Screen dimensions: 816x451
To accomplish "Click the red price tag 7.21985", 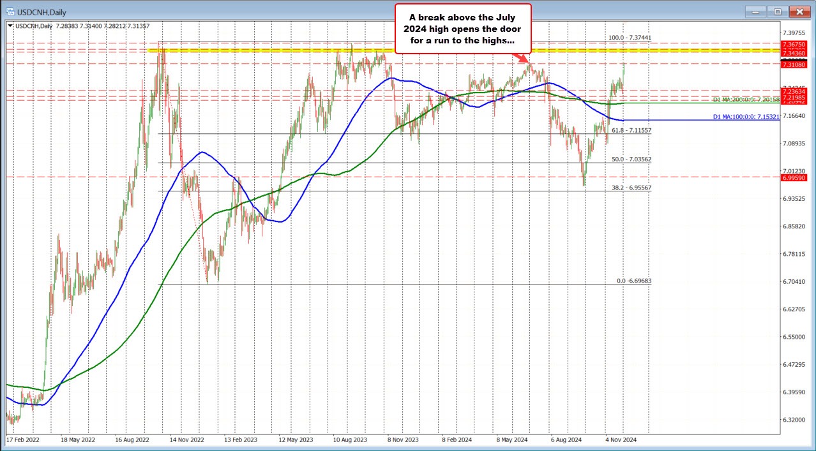I will click(794, 97).
